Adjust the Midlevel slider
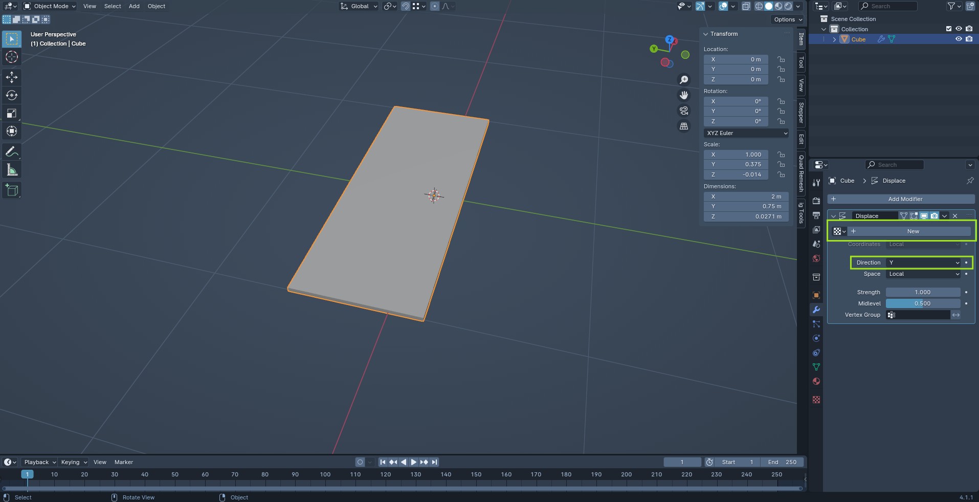This screenshot has height=502, width=979. [x=923, y=303]
